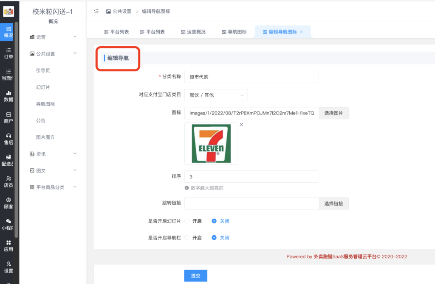The height and width of the screenshot is (284, 435).
Task: Open the 餐饮/其他 category dropdown
Action: click(216, 95)
